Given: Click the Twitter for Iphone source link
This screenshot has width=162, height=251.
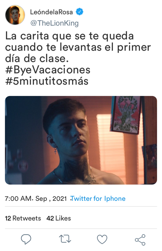Looking at the screenshot, I should (98, 199).
